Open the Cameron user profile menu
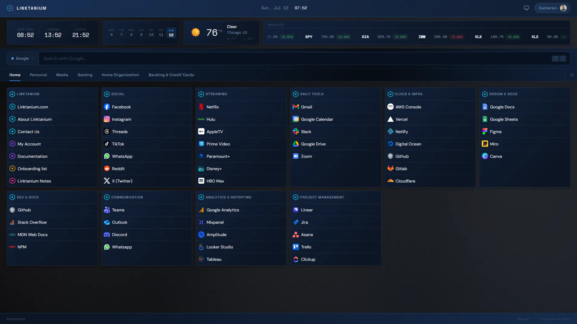The image size is (577, 324). click(x=552, y=8)
